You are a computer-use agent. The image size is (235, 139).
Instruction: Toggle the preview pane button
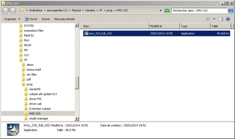(221, 19)
